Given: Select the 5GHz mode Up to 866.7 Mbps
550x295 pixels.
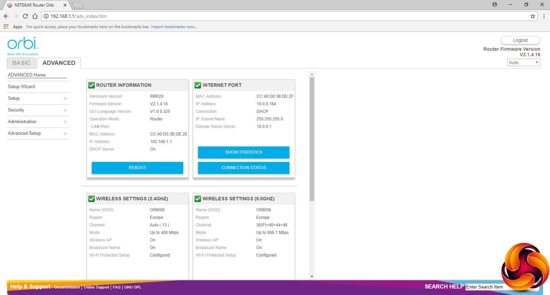Looking at the screenshot, I should (273, 233).
